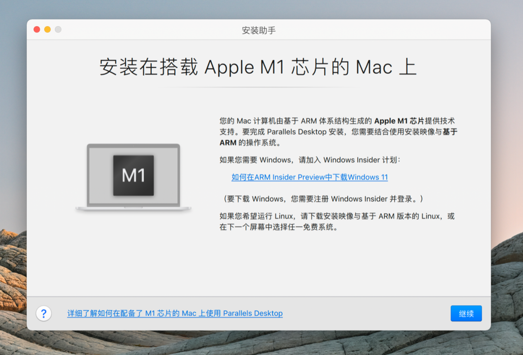
Task: Open the question mark help button
Action: click(x=44, y=313)
